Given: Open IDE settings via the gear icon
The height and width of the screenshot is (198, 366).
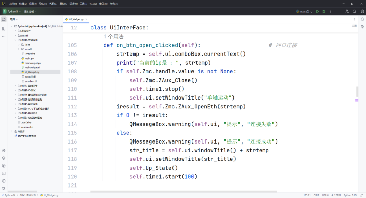Looking at the screenshot, I should tap(362, 11).
